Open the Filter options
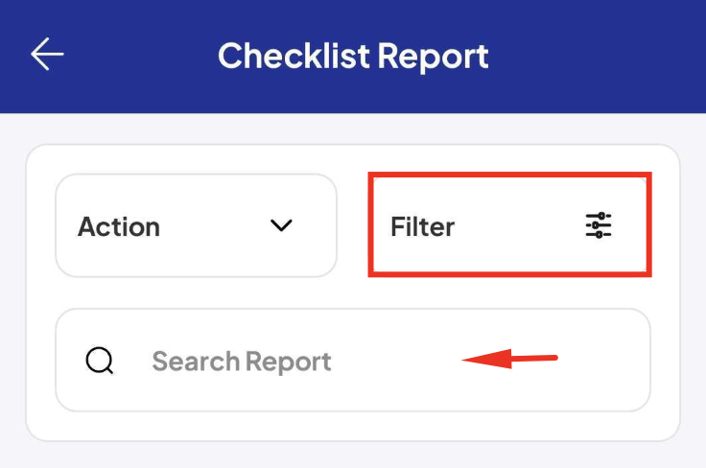The width and height of the screenshot is (706, 468). (x=509, y=224)
